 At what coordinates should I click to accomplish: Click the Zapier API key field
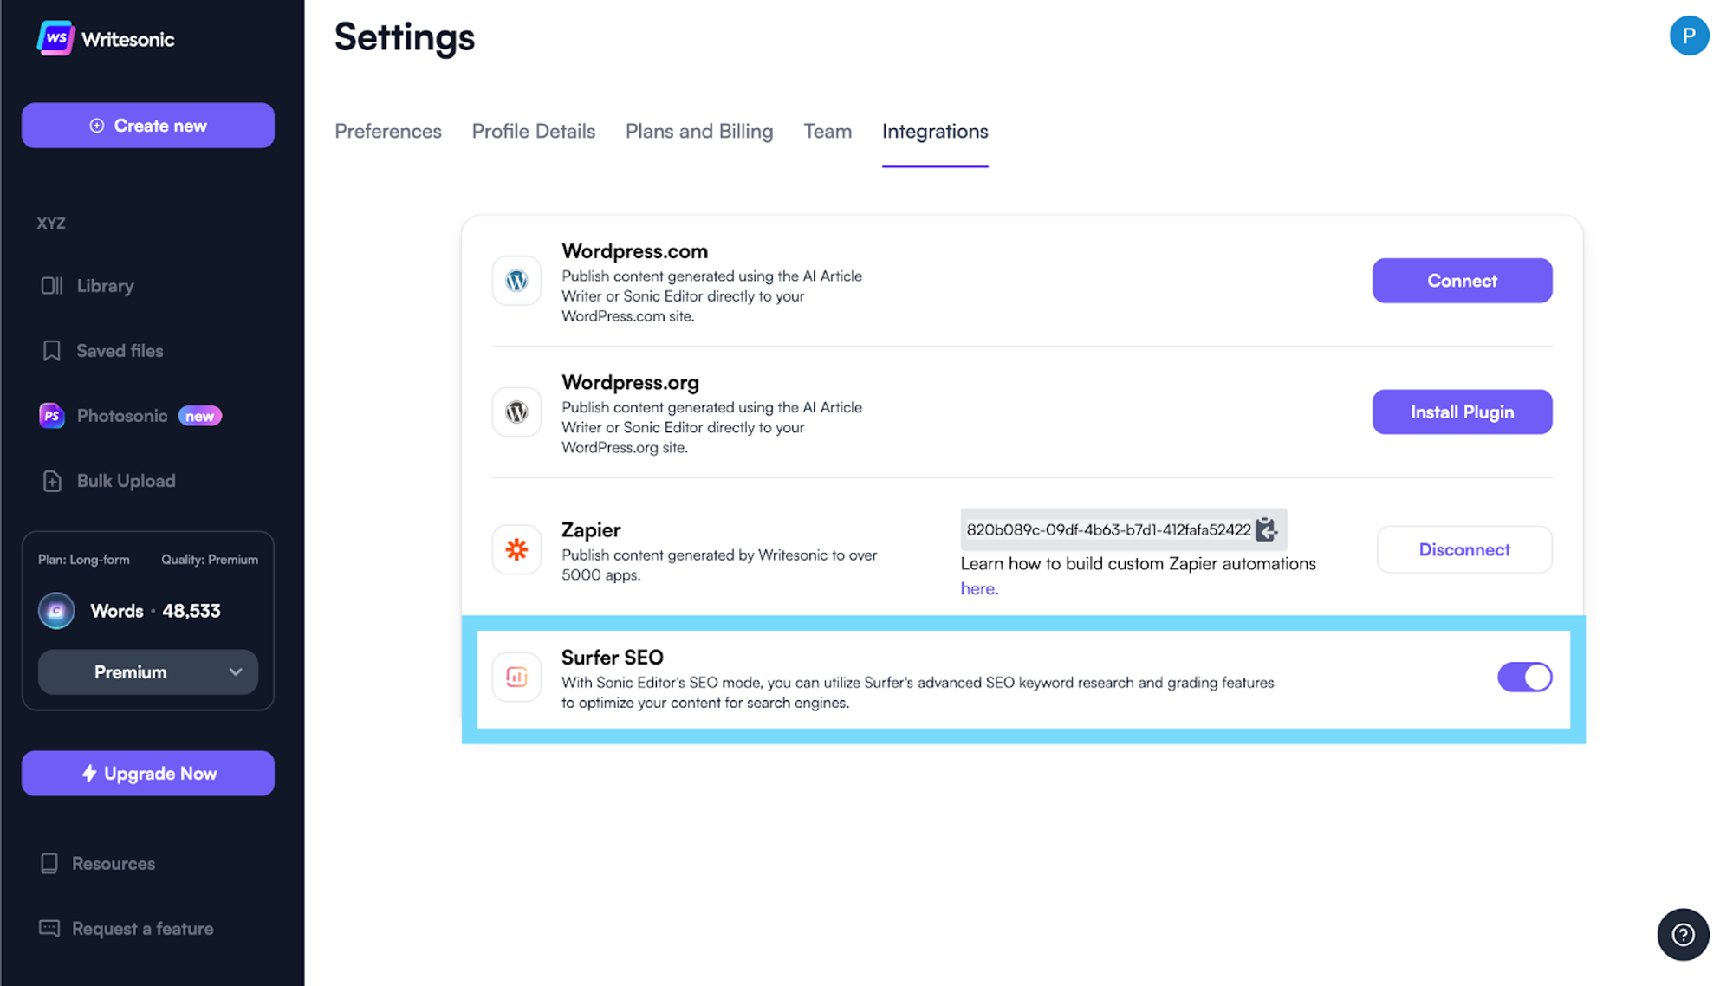(1107, 529)
